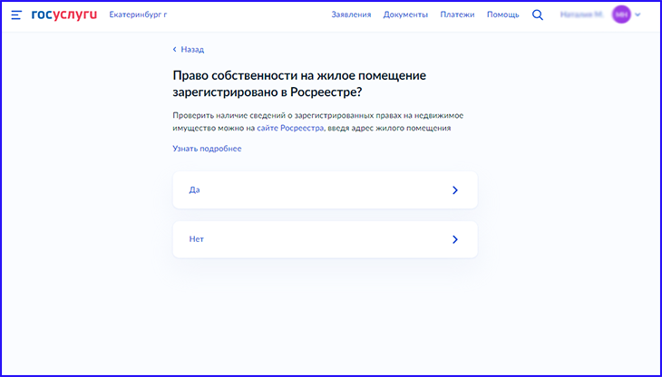Open the Заявления menu item
Viewport: 662px width, 377px height.
pyautogui.click(x=351, y=14)
